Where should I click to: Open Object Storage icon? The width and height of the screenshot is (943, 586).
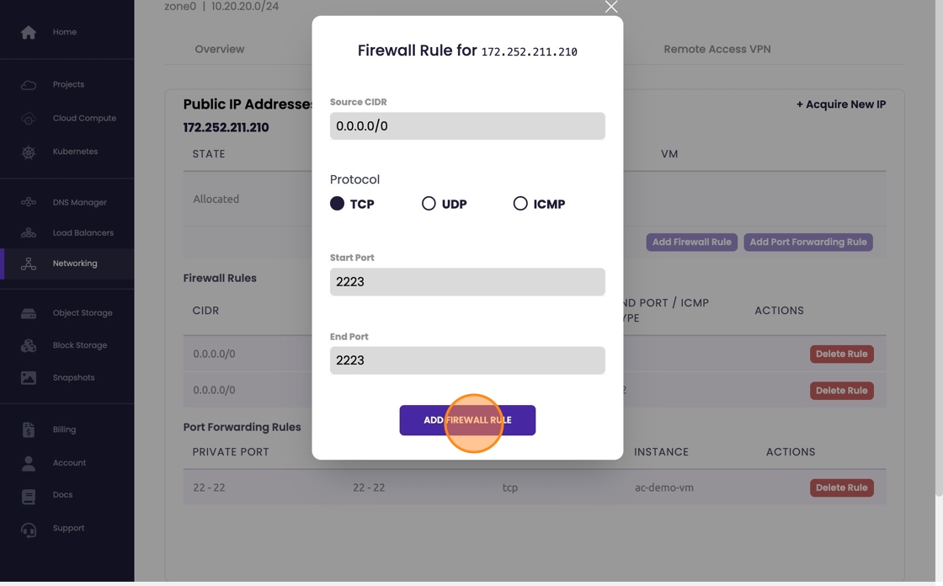point(29,313)
